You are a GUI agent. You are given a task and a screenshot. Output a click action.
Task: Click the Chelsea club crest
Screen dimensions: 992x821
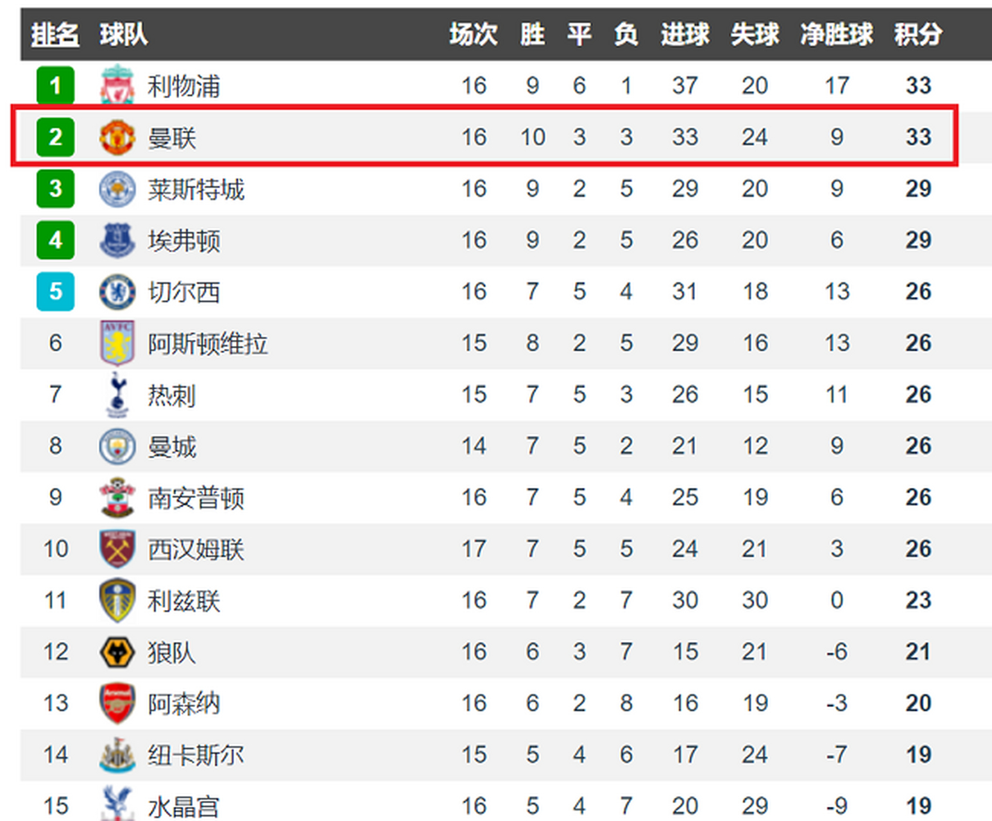click(117, 292)
